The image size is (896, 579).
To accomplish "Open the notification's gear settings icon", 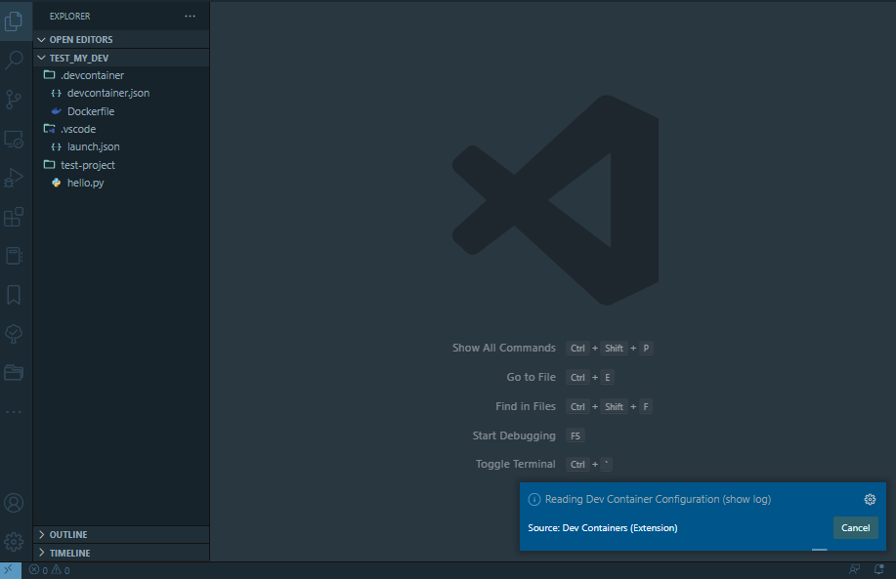I will [870, 500].
